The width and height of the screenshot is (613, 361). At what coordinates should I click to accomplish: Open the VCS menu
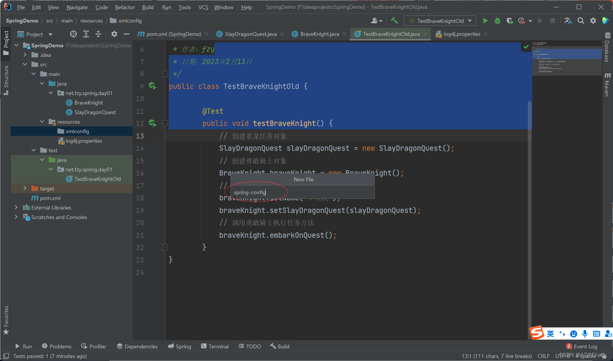coord(203,7)
